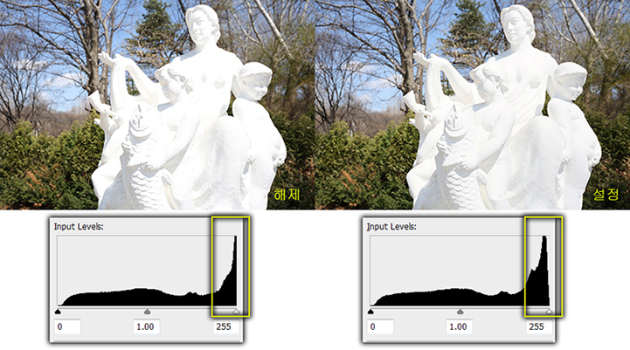Click the highlight field showing 255 in left panel
Viewport: 630px width, 350px height.
[x=225, y=326]
